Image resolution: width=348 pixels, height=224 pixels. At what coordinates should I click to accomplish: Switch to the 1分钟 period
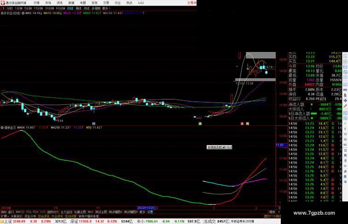point(18,8)
